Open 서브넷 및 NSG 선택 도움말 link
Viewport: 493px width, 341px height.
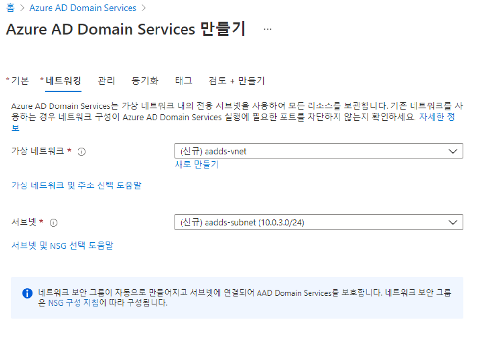tap(62, 245)
